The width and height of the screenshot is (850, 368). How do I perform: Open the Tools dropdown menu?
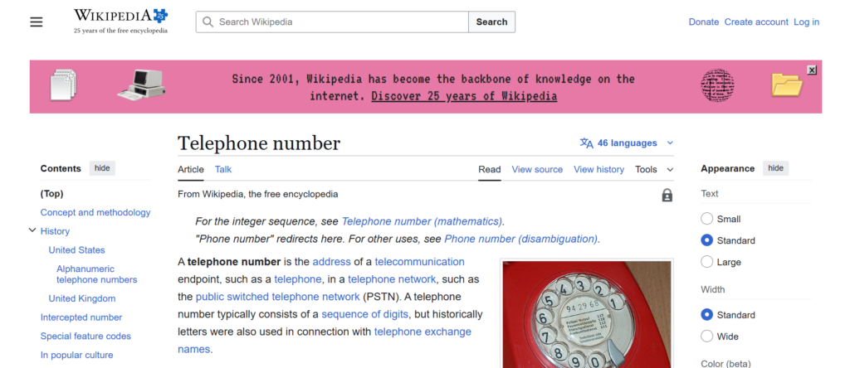[654, 169]
